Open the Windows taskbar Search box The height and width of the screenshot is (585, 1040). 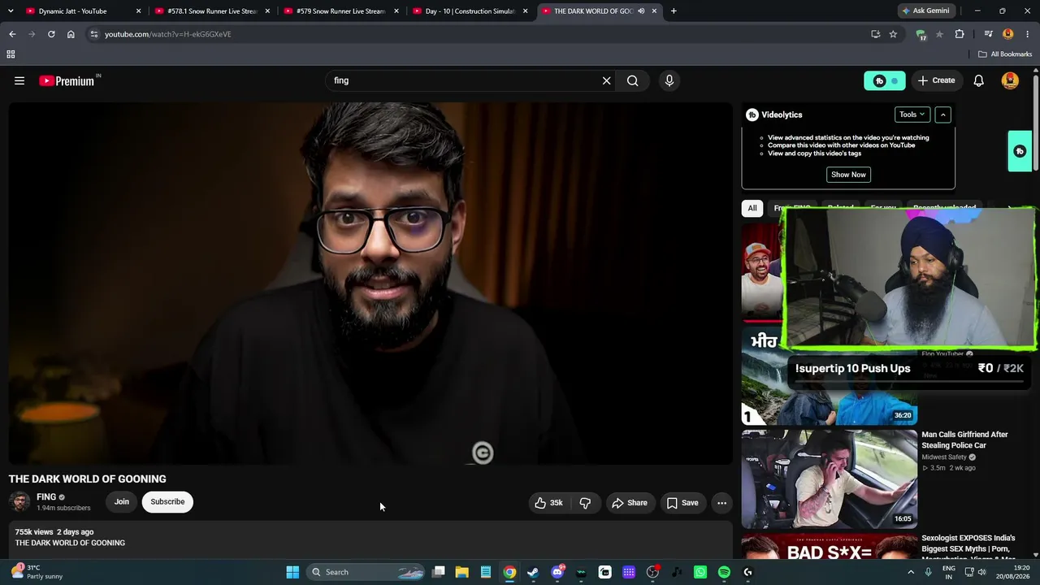point(366,572)
